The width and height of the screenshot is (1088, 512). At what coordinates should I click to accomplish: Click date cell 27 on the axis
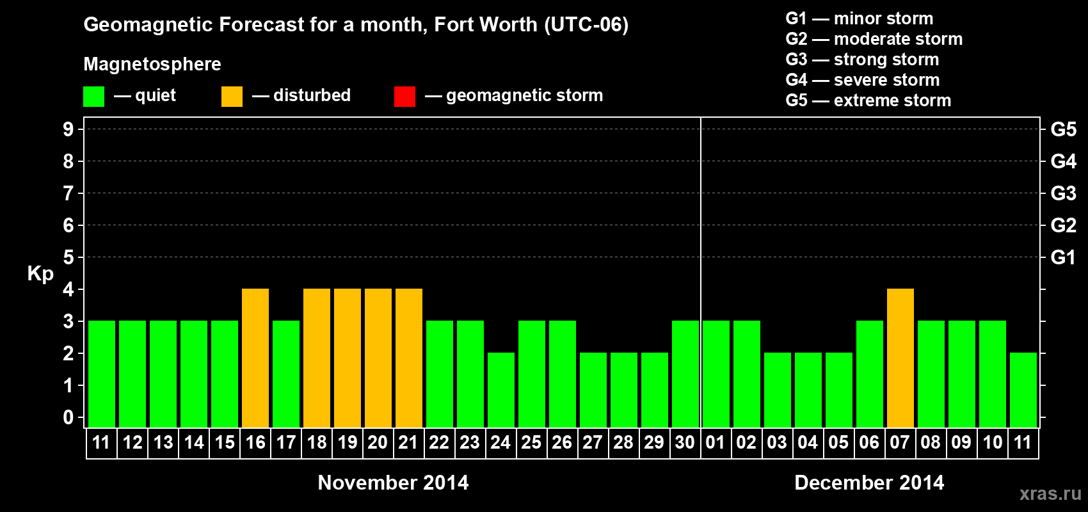pos(593,443)
